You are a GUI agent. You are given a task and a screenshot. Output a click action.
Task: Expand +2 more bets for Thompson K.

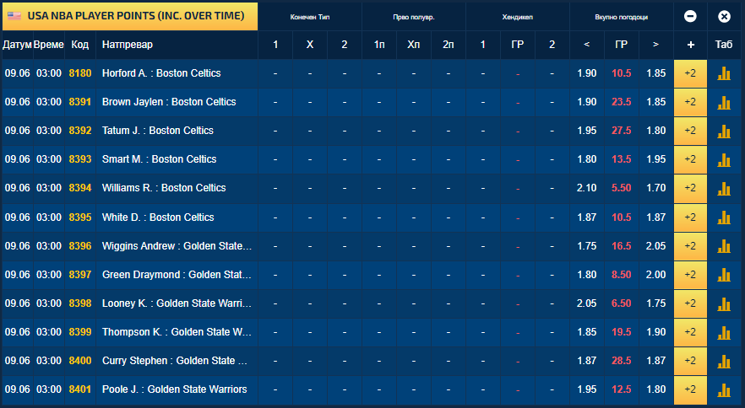pos(690,332)
